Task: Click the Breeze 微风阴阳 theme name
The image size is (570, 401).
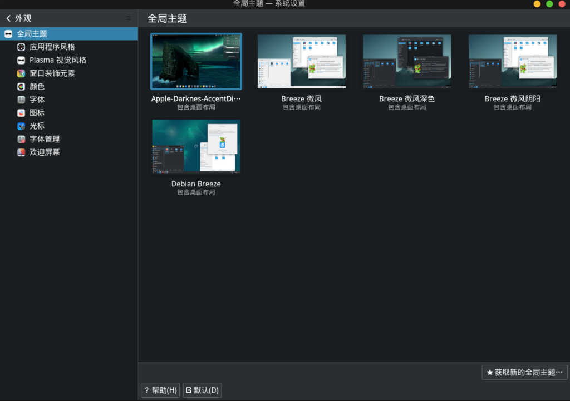Action: pyautogui.click(x=512, y=99)
